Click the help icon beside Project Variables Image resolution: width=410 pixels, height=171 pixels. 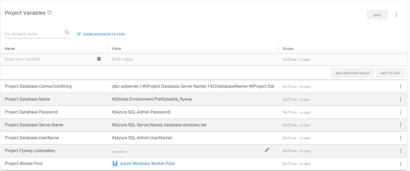pos(50,13)
